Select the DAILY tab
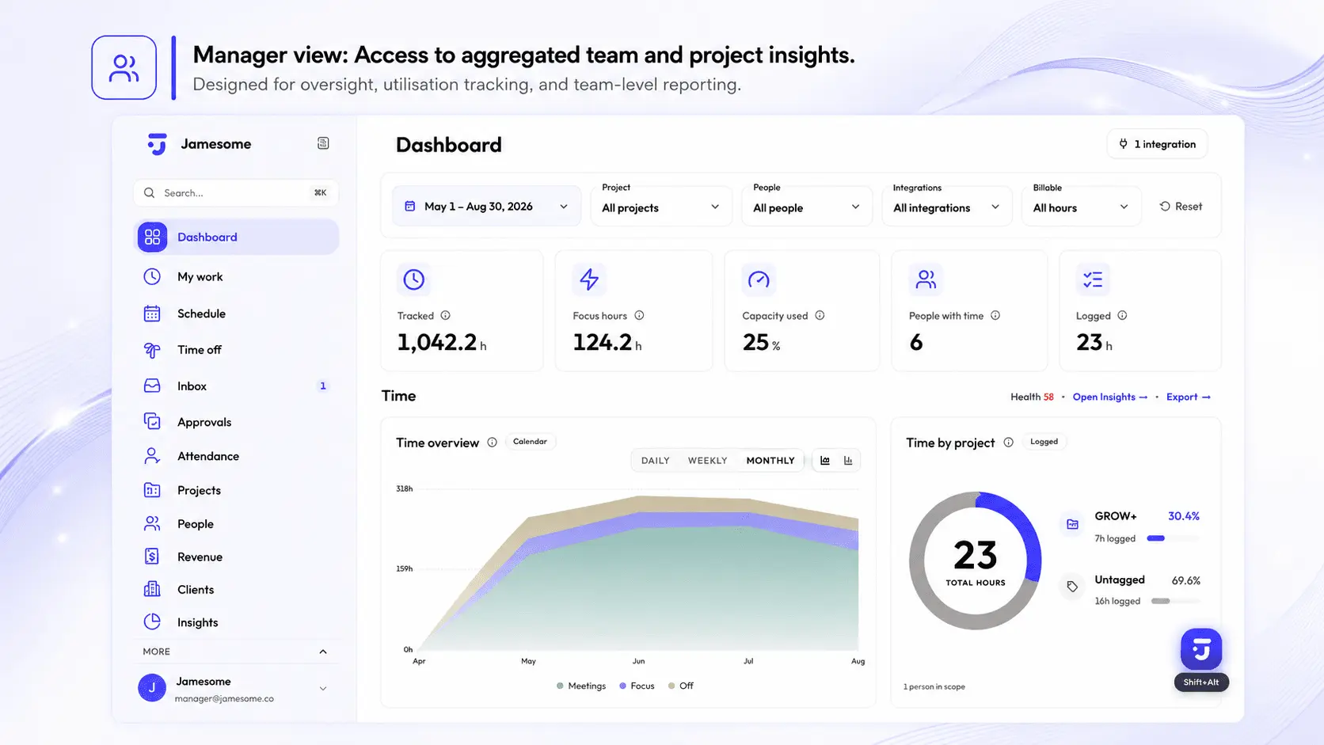This screenshot has width=1324, height=745. (x=656, y=461)
